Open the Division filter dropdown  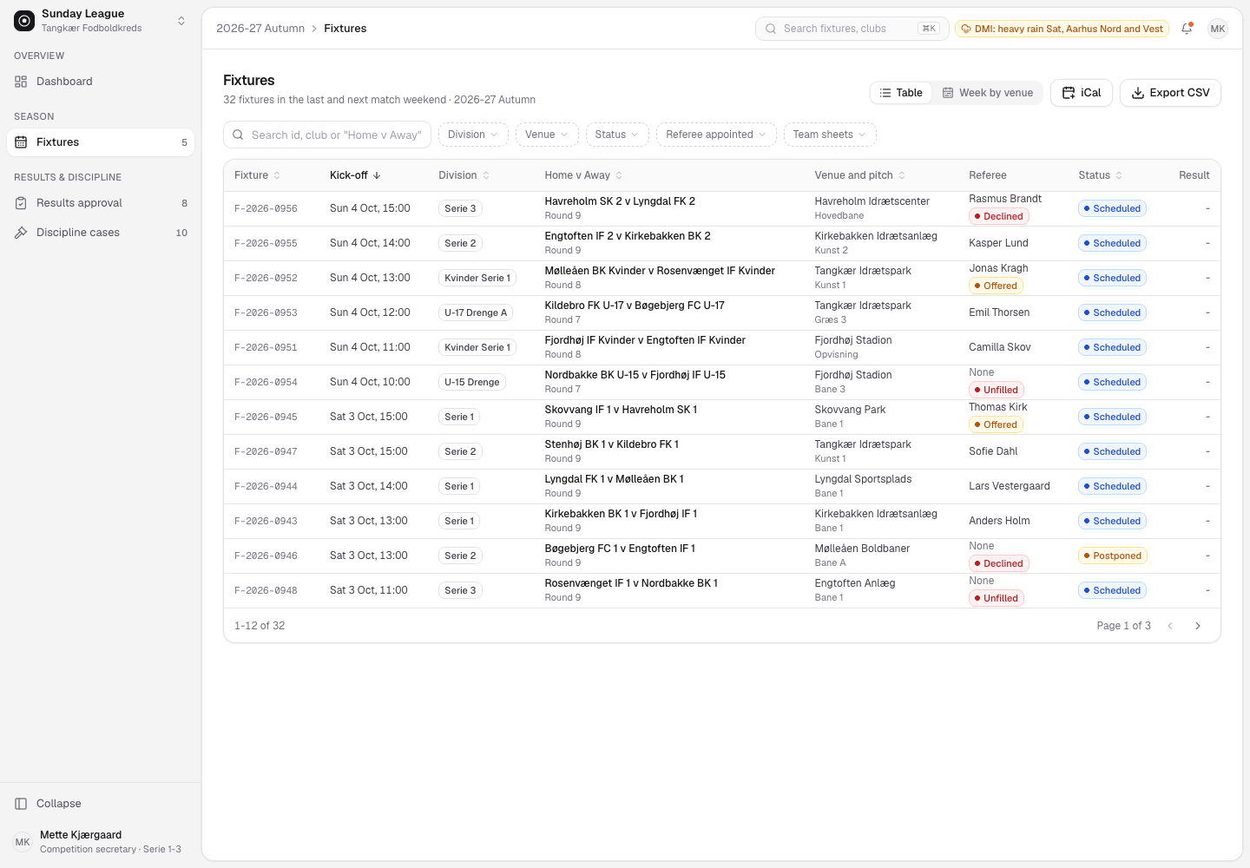click(x=473, y=135)
